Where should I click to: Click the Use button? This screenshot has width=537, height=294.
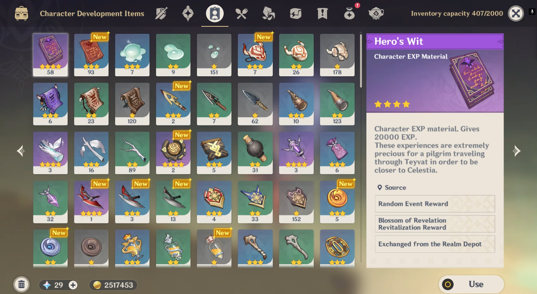[x=471, y=284]
